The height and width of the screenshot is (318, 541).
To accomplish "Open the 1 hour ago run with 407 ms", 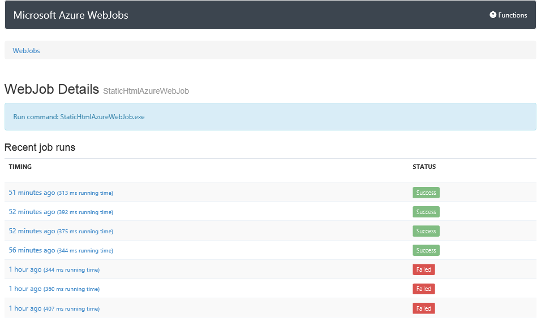I will click(25, 308).
